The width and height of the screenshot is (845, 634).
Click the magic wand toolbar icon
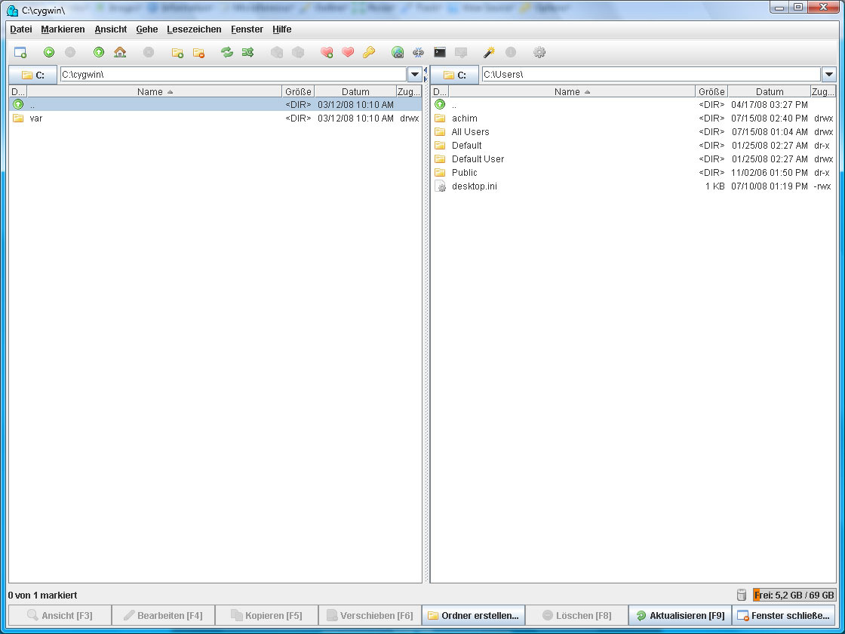click(490, 52)
